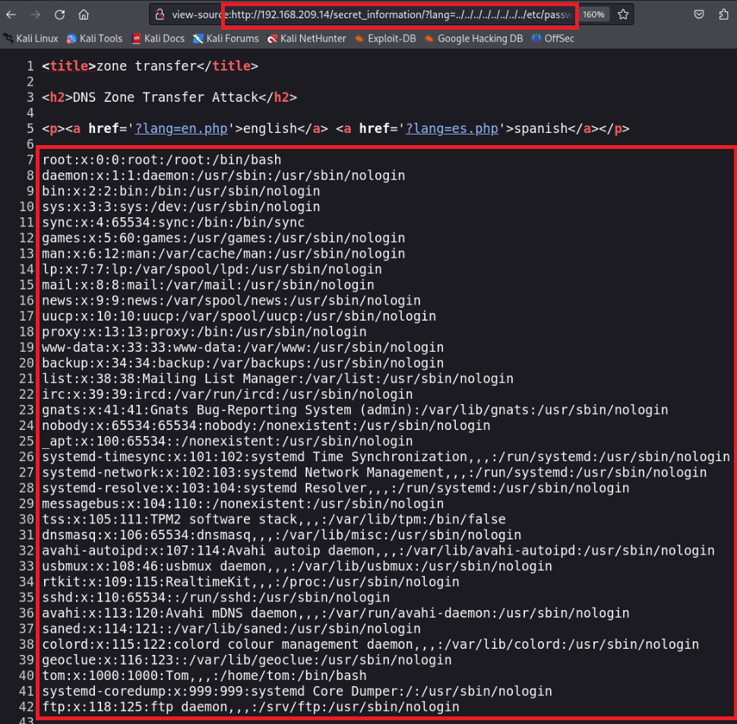
Task: Open the Kali Linux bookmark
Action: pyautogui.click(x=31, y=39)
